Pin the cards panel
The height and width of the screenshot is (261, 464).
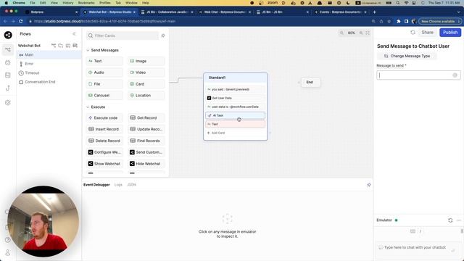pyautogui.click(x=163, y=36)
